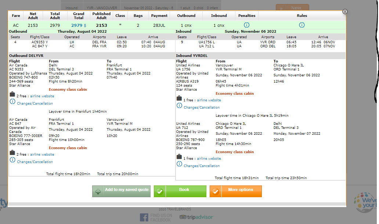Image resolution: width=379 pixels, height=224 pixels.
Task: Click the Penalties info icon
Action: [246, 25]
